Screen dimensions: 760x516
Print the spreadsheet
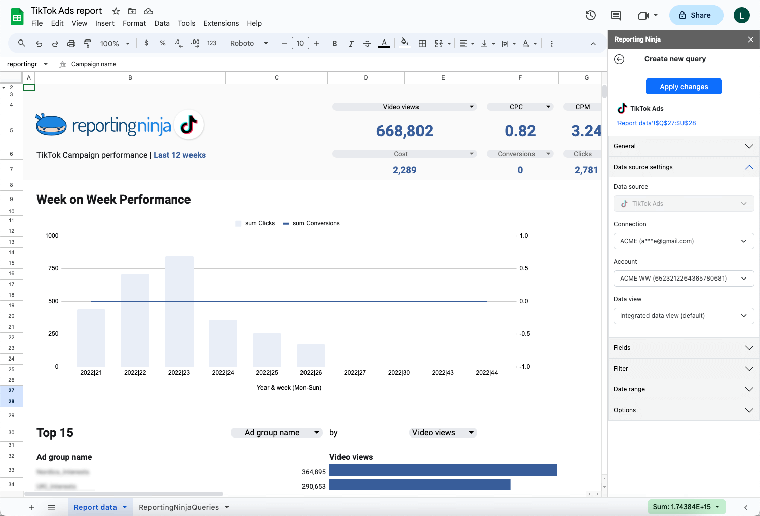coord(71,44)
